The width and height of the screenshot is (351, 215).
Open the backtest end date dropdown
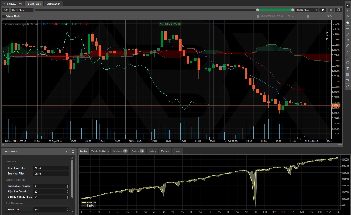coord(307,9)
